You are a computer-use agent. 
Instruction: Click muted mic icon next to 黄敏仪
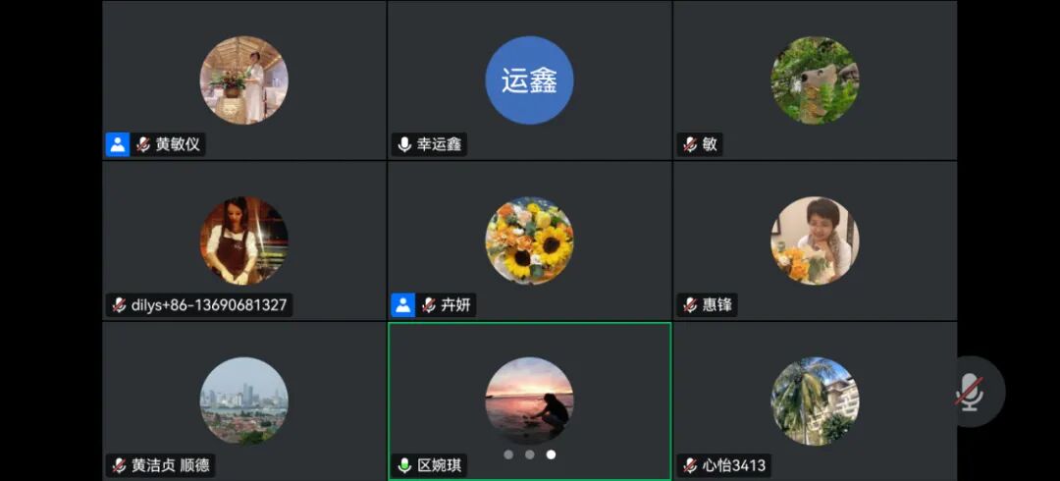[x=143, y=144]
